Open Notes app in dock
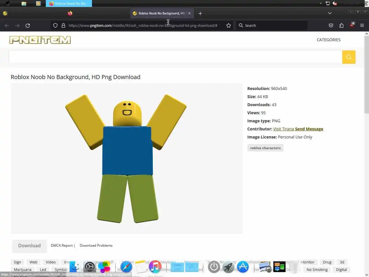369x277 pixels. pyautogui.click(x=141, y=267)
